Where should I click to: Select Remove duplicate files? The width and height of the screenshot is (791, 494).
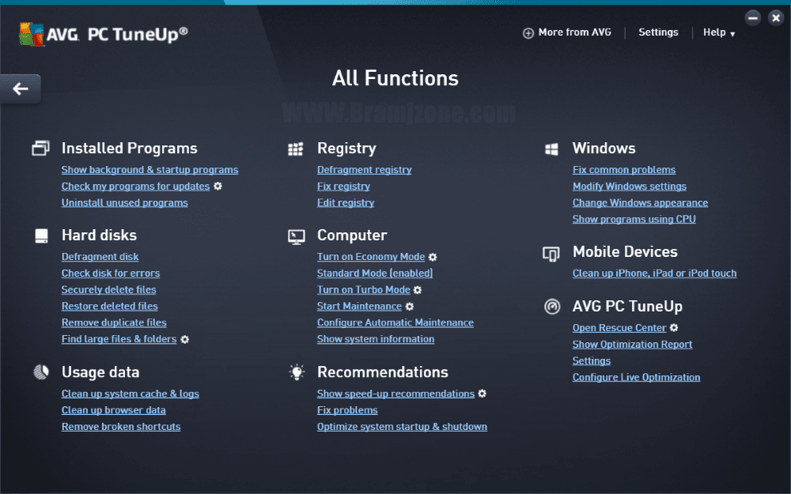coord(114,322)
